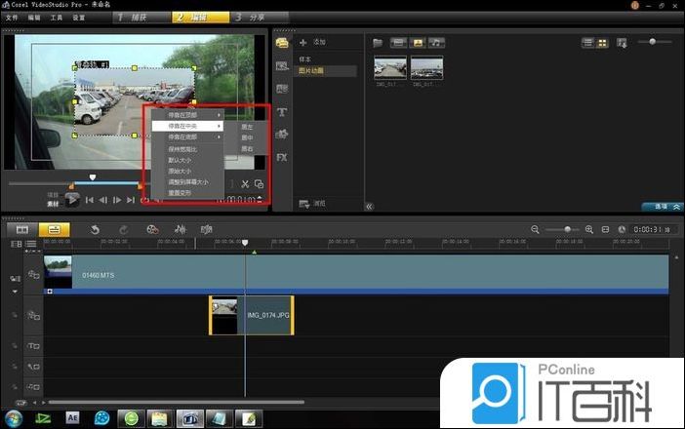Adjust the library thumbnail size slider
Screen dimensions: 685x429
coord(652,42)
